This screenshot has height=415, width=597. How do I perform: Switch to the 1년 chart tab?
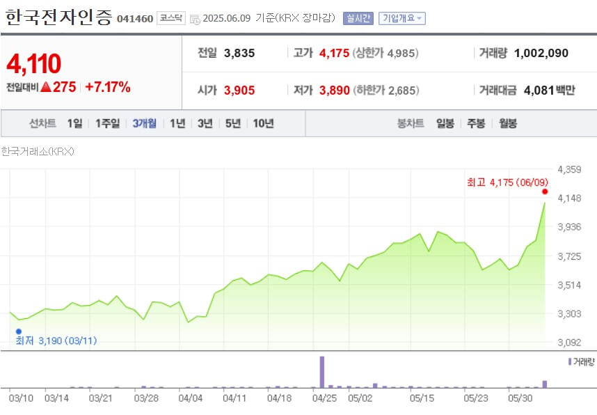[179, 123]
